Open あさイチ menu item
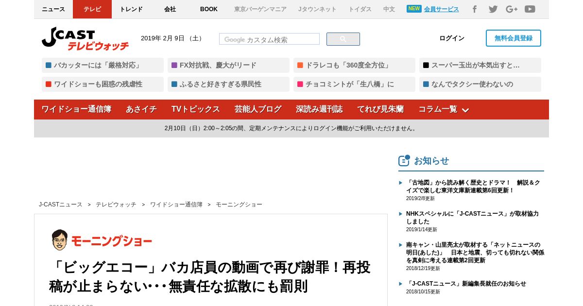This screenshot has width=583, height=306. coord(141,109)
